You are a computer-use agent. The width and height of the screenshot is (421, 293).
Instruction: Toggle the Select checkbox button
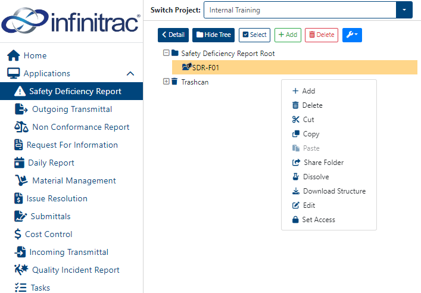254,35
